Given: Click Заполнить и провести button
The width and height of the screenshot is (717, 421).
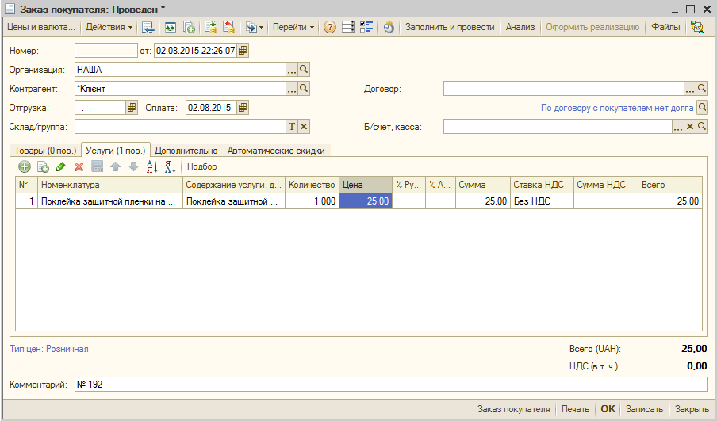Looking at the screenshot, I should (450, 27).
